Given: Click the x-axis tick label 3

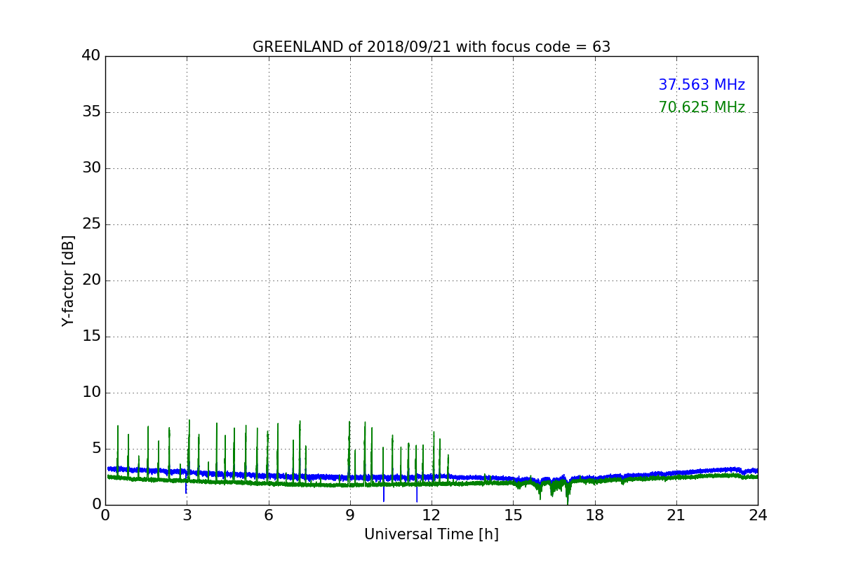Looking at the screenshot, I should click(187, 515).
